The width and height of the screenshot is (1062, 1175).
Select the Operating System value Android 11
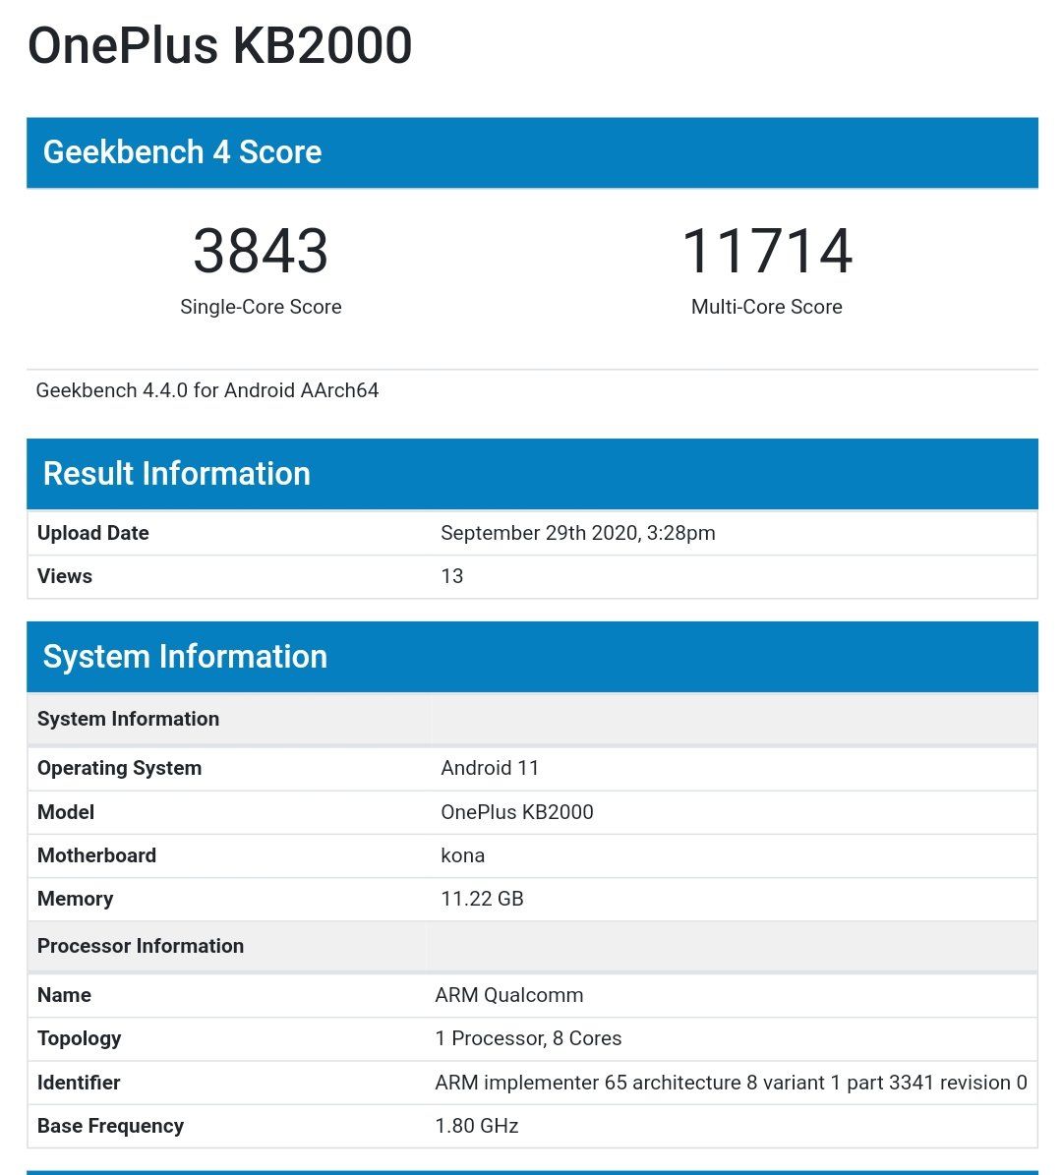tap(491, 768)
